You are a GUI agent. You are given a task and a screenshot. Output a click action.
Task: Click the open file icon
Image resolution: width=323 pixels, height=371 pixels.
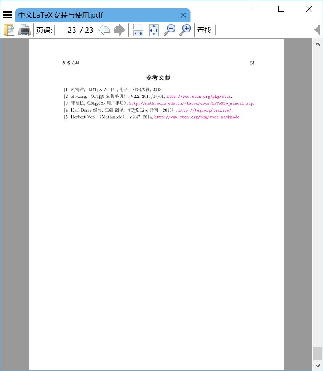coord(9,30)
